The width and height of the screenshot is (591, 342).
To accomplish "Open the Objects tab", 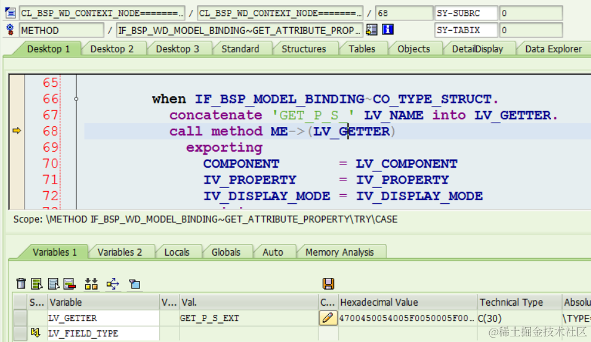I will 414,49.
